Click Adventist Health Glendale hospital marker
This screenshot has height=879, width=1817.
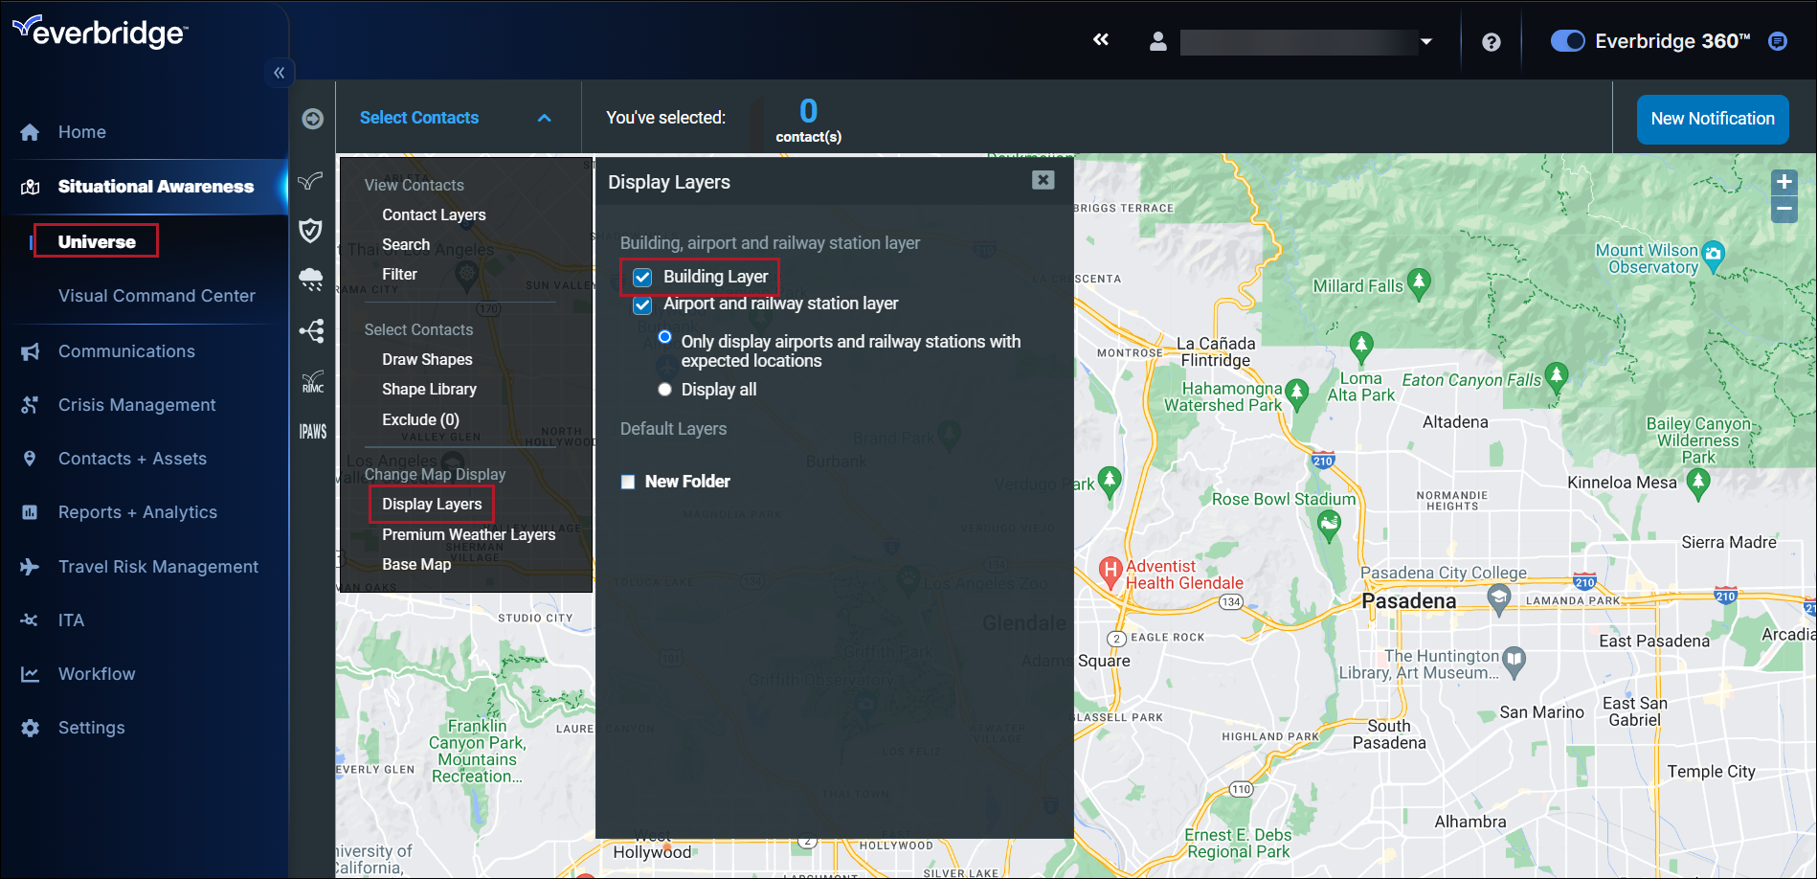[x=1110, y=572]
